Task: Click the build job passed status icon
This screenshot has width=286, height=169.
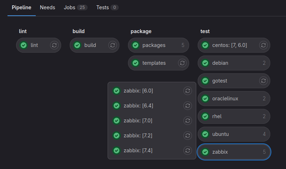Action: click(x=77, y=45)
